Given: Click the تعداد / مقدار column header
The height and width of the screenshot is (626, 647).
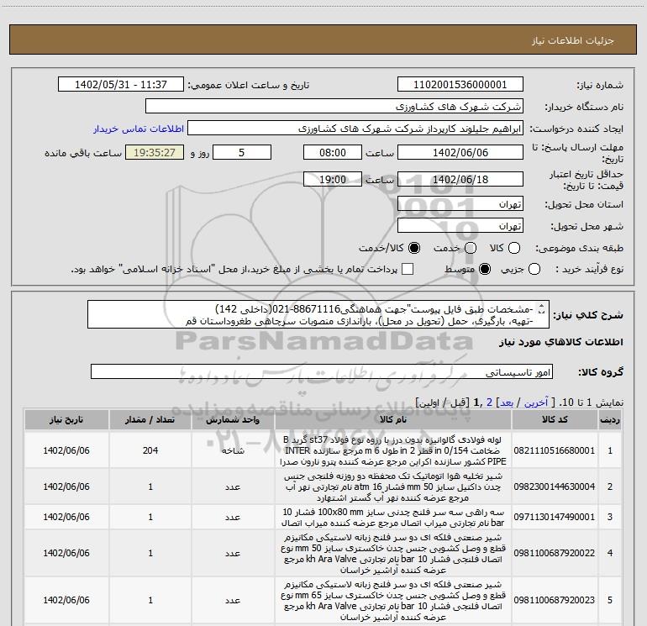Looking at the screenshot, I should point(150,419).
